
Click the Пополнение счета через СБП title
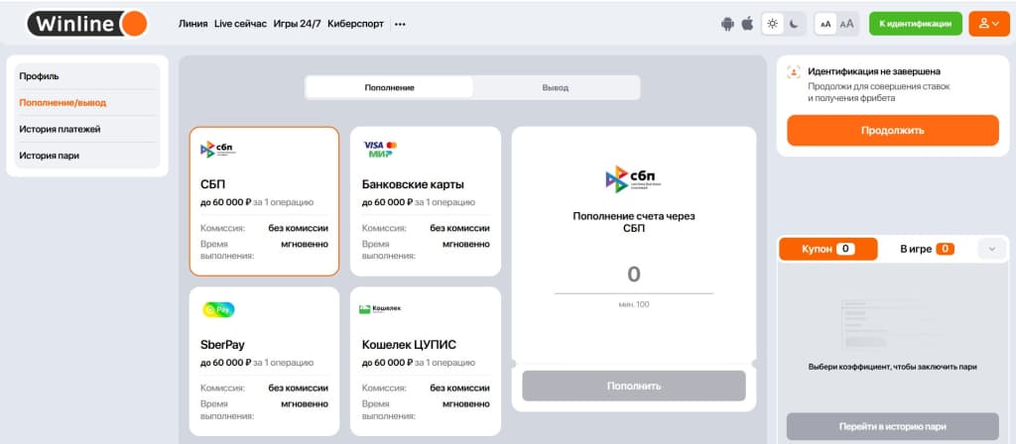[634, 222]
